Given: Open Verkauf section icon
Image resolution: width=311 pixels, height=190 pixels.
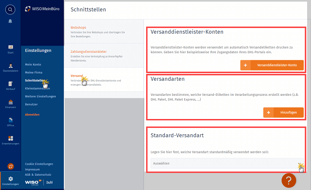Looking at the screenshot, I should (x=11, y=84).
